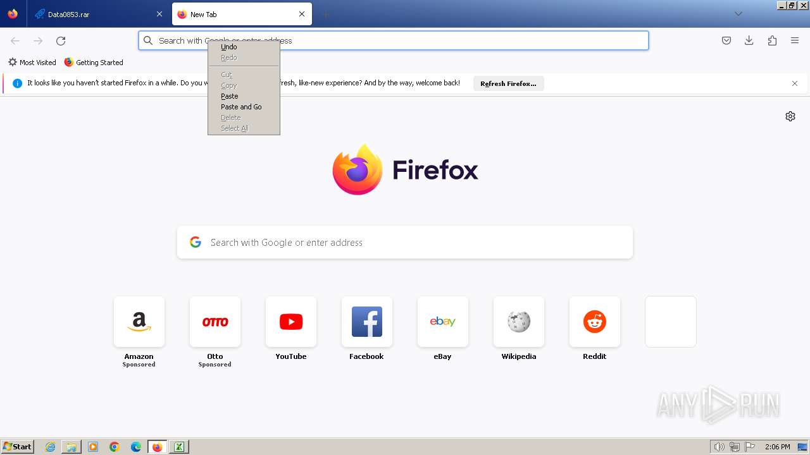Screen dimensions: 810x455
Task: Open Save to Pocket
Action: click(726, 40)
